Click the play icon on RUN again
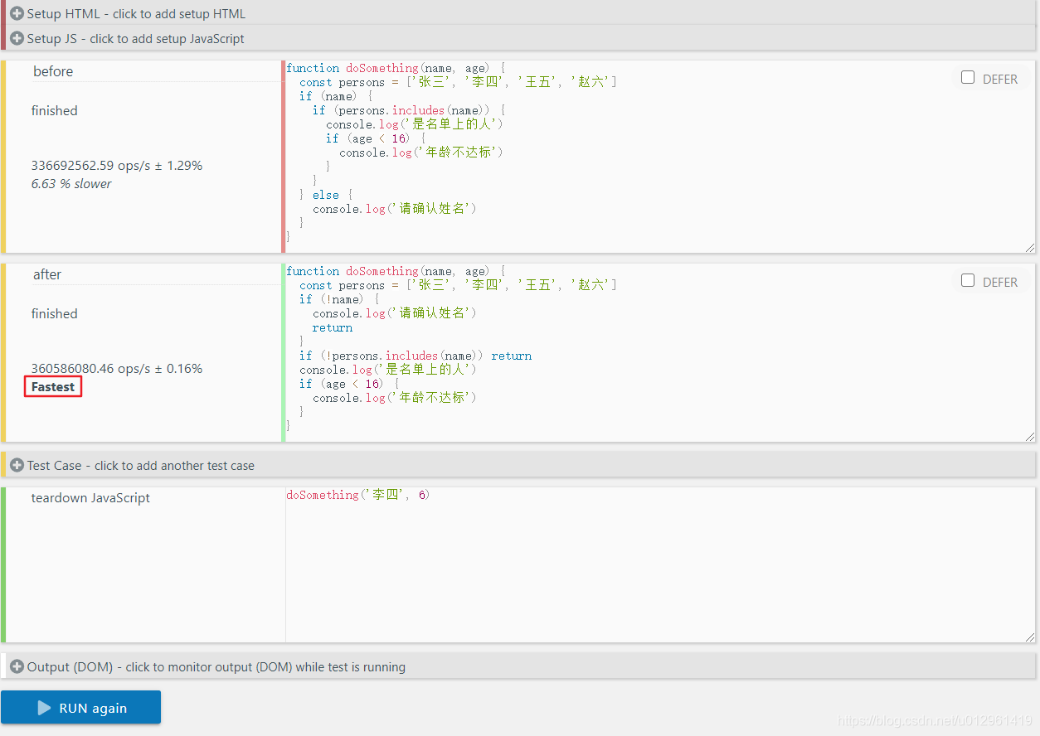1040x736 pixels. coord(44,708)
